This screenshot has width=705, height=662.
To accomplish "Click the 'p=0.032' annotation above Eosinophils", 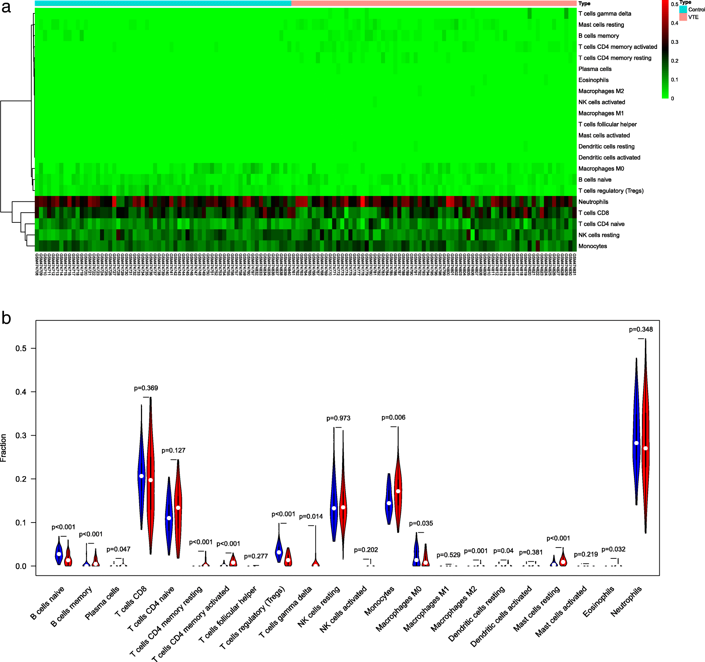I will 613,549.
